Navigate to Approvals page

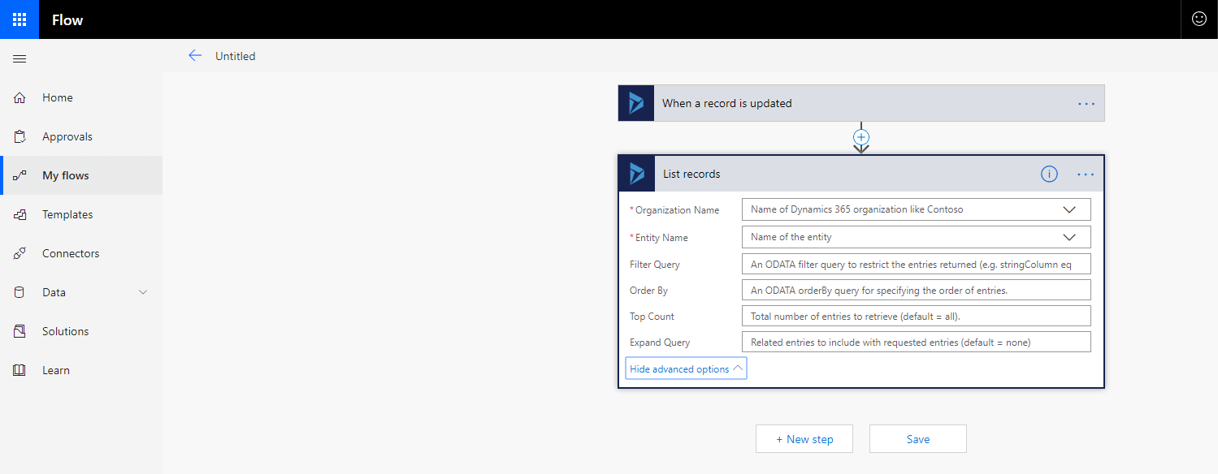point(67,136)
